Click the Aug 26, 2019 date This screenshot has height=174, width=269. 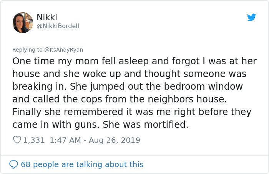(115, 140)
